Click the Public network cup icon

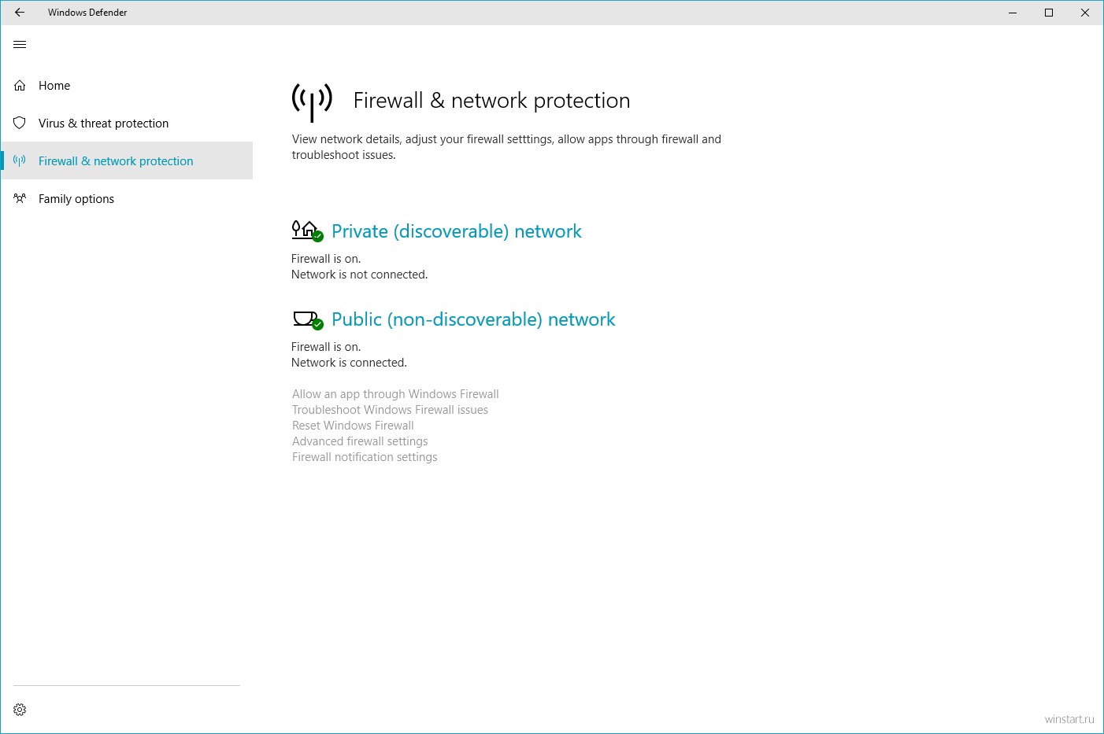pyautogui.click(x=307, y=319)
